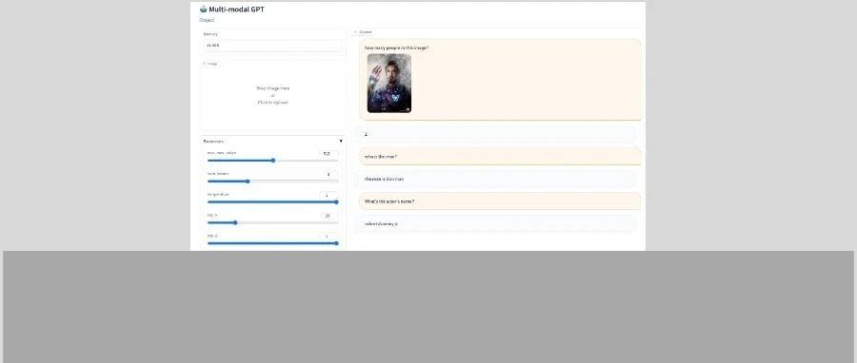The height and width of the screenshot is (363, 857).
Task: Click the Multi-modal GPT logo icon
Action: [204, 10]
